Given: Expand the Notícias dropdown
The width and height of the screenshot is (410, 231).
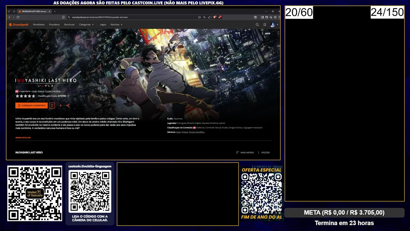Looking at the screenshot, I should click(116, 24).
